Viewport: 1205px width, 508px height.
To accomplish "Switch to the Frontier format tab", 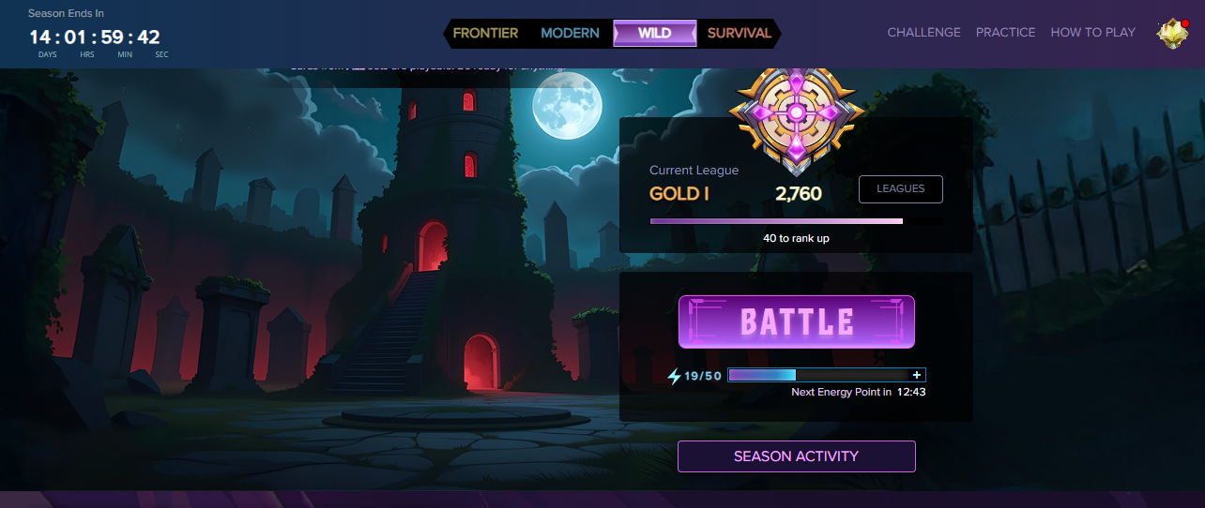I will click(485, 33).
